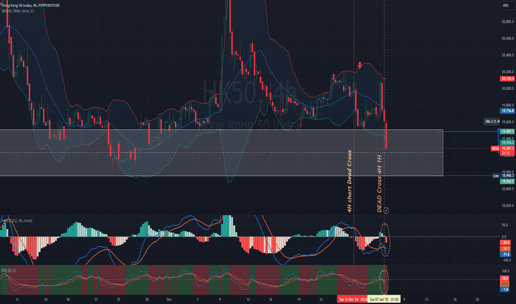Click the Dec label on time axis
This screenshot has height=304, width=516.
tap(169, 300)
